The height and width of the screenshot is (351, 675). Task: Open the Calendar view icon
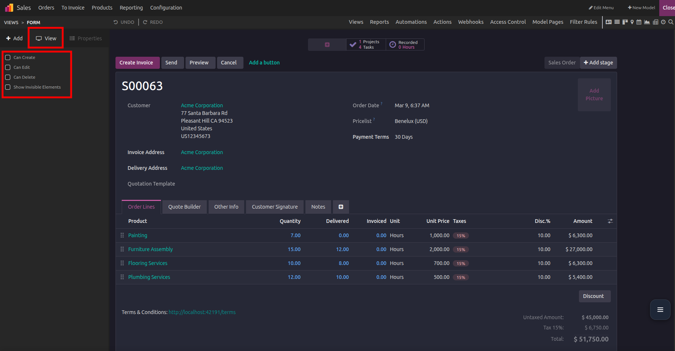[x=639, y=22]
